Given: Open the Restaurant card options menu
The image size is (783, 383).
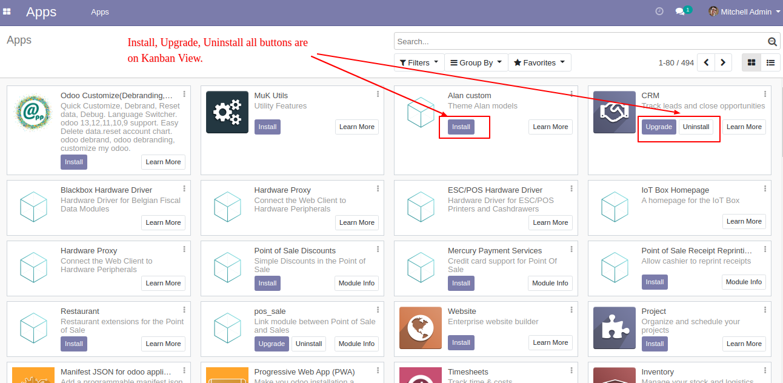Looking at the screenshot, I should pyautogui.click(x=184, y=310).
